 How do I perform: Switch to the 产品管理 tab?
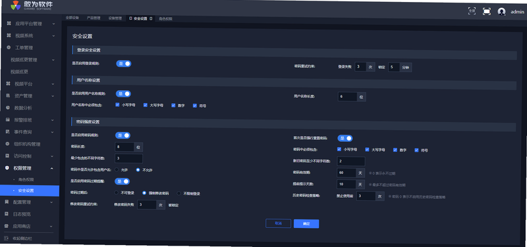click(x=94, y=18)
